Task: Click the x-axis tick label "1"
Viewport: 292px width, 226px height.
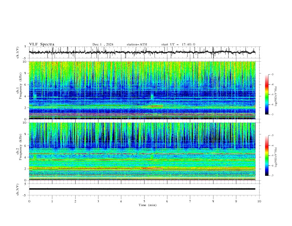Action: tap(52, 201)
